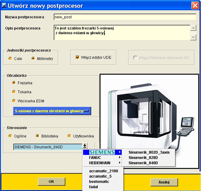Screen dimensions: 201x191
Task: Pick Sinumerik_828D from the submenu
Action: click(x=143, y=158)
